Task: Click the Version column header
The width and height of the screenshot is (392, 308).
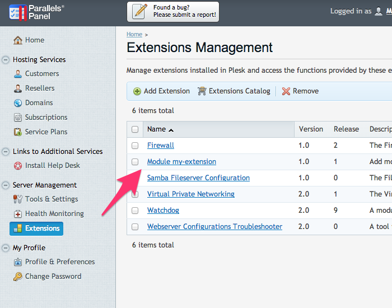Action: 311,129
